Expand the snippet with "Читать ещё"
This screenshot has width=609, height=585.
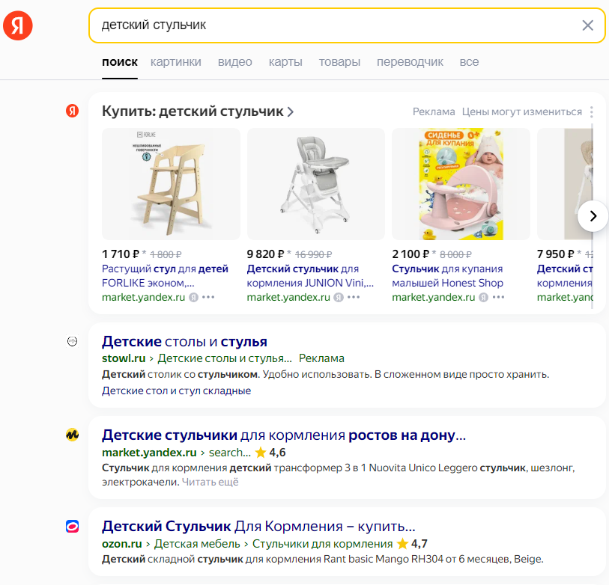[x=210, y=483]
